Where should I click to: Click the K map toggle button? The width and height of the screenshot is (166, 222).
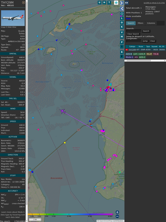(x=122, y=27)
